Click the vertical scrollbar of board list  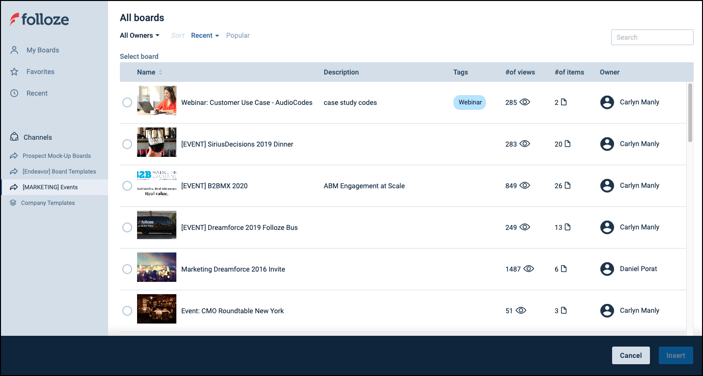(690, 113)
